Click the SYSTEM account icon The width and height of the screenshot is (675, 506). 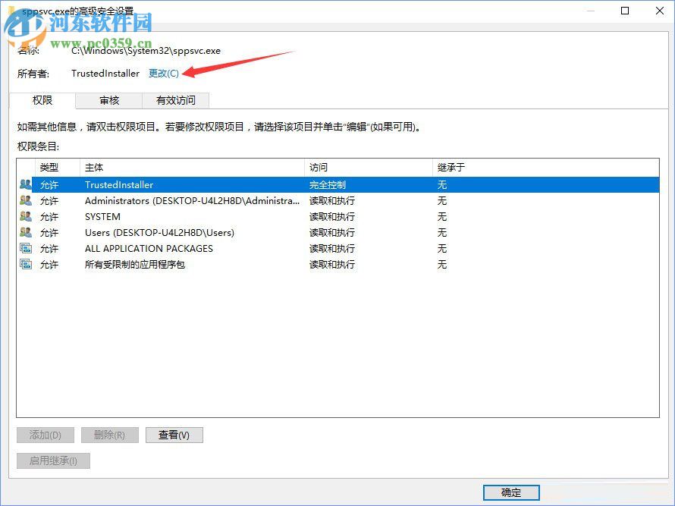click(x=25, y=216)
